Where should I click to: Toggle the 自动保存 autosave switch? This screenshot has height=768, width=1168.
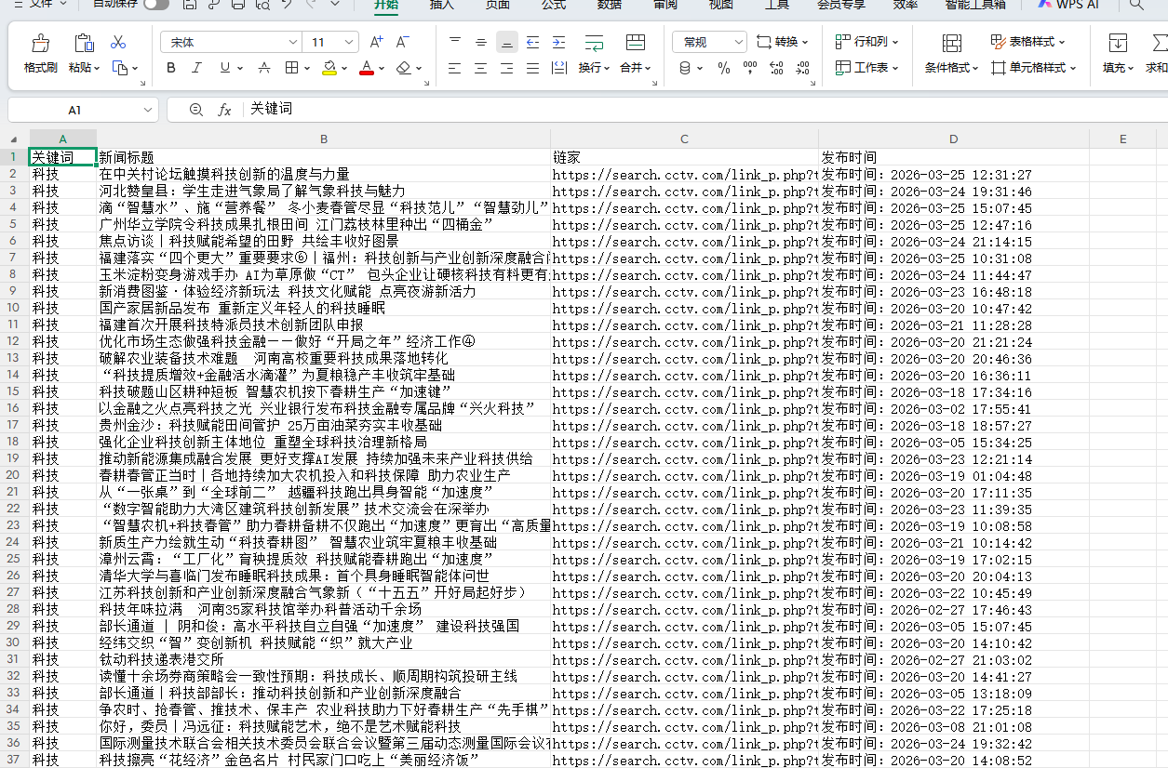point(156,5)
